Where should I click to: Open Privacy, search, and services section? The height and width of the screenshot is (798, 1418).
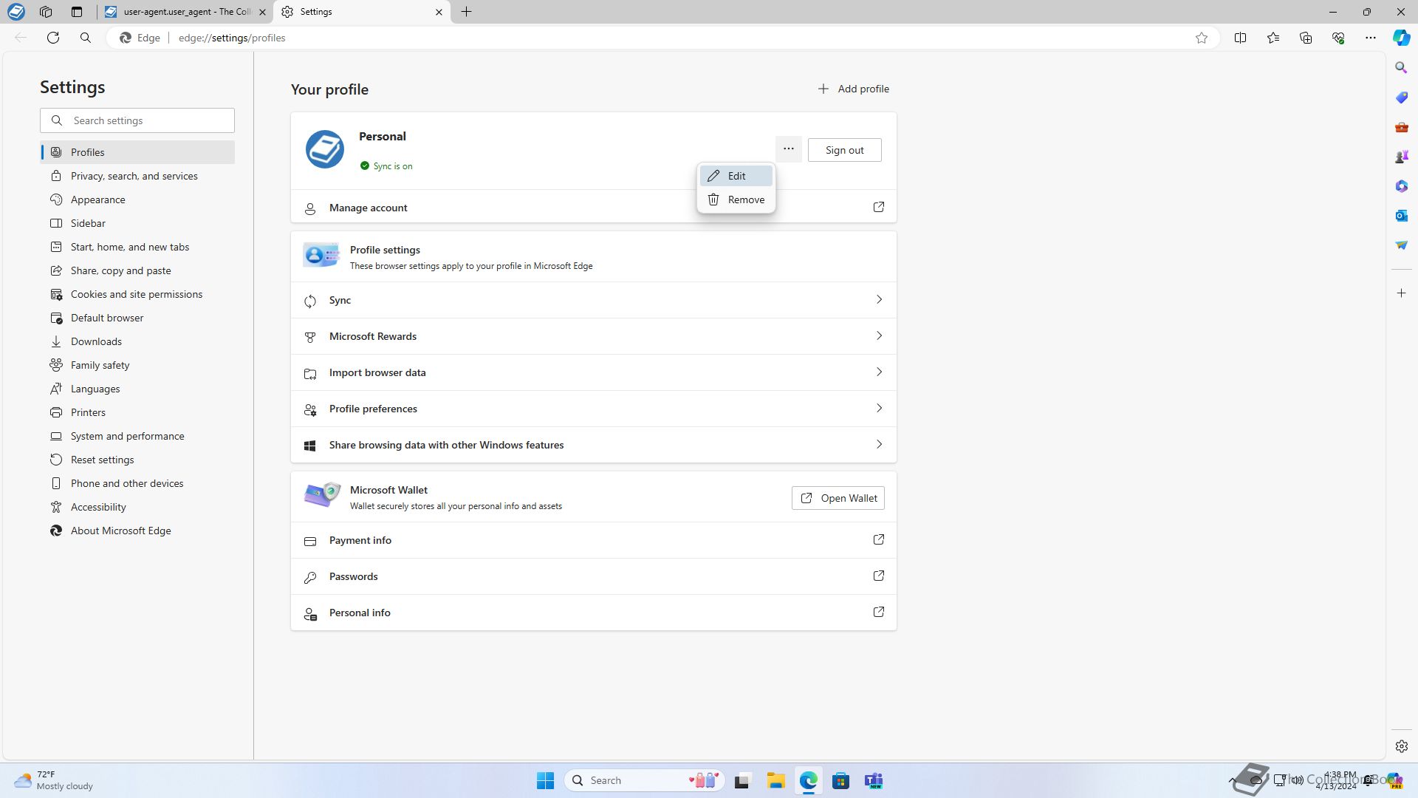137,176
